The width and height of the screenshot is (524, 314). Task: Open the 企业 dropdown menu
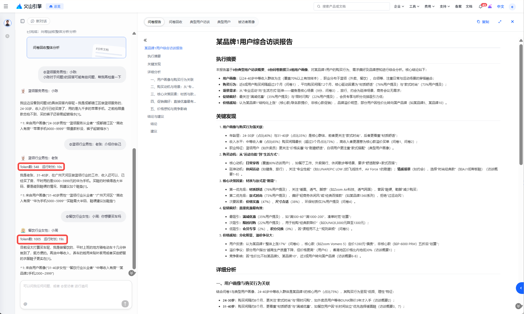(399, 7)
